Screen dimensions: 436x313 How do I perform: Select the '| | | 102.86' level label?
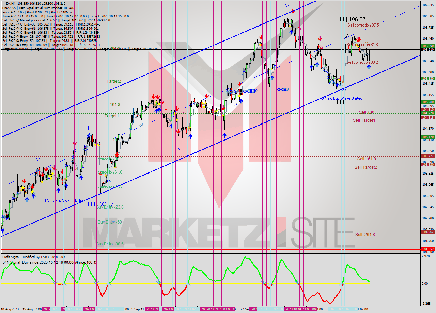click(x=100, y=204)
